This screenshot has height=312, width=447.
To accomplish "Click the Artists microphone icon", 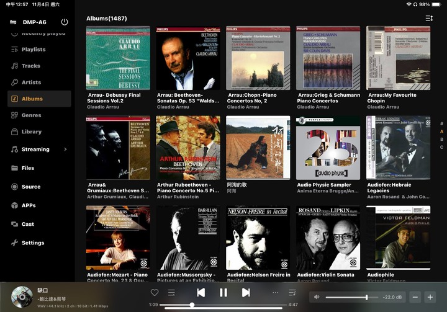I will point(14,82).
